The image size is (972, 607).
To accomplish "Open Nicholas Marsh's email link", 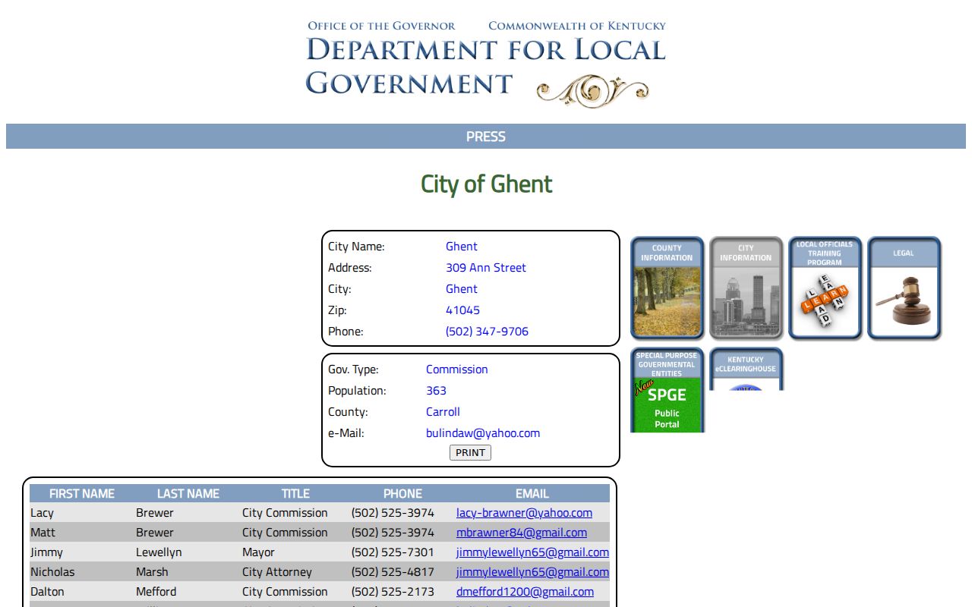I will coord(532,572).
